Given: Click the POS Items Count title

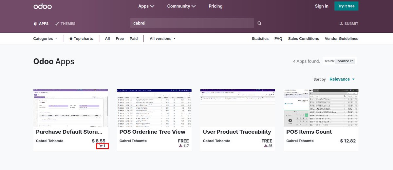Looking at the screenshot, I should pyautogui.click(x=309, y=132).
